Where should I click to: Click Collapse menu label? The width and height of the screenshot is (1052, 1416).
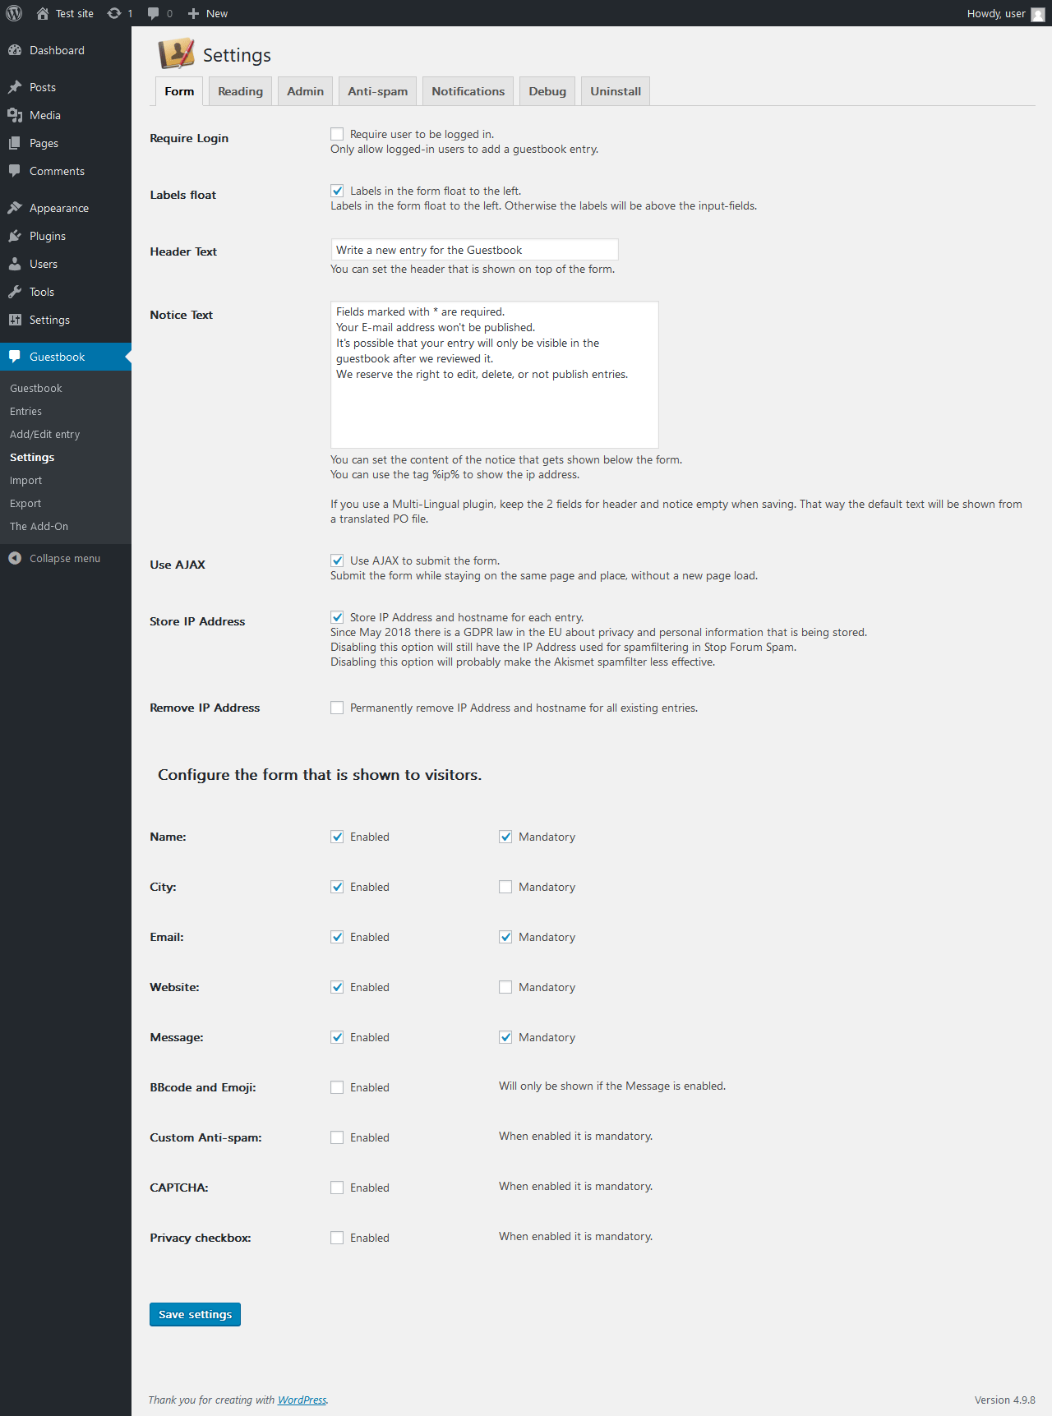[x=65, y=558]
